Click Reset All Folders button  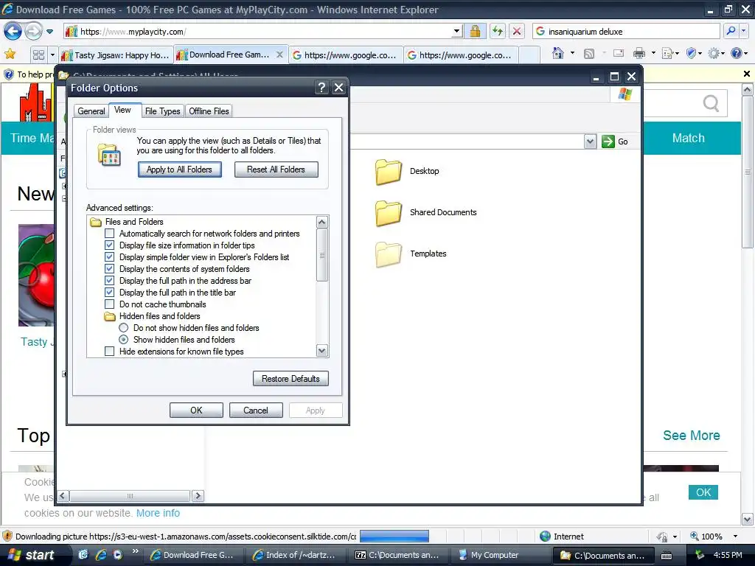(x=276, y=170)
